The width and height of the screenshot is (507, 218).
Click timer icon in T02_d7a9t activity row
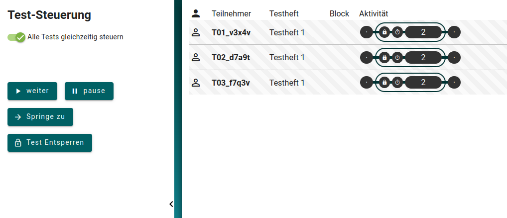[397, 57]
